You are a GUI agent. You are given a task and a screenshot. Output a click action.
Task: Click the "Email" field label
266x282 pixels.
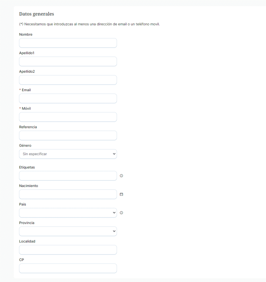(x=26, y=90)
